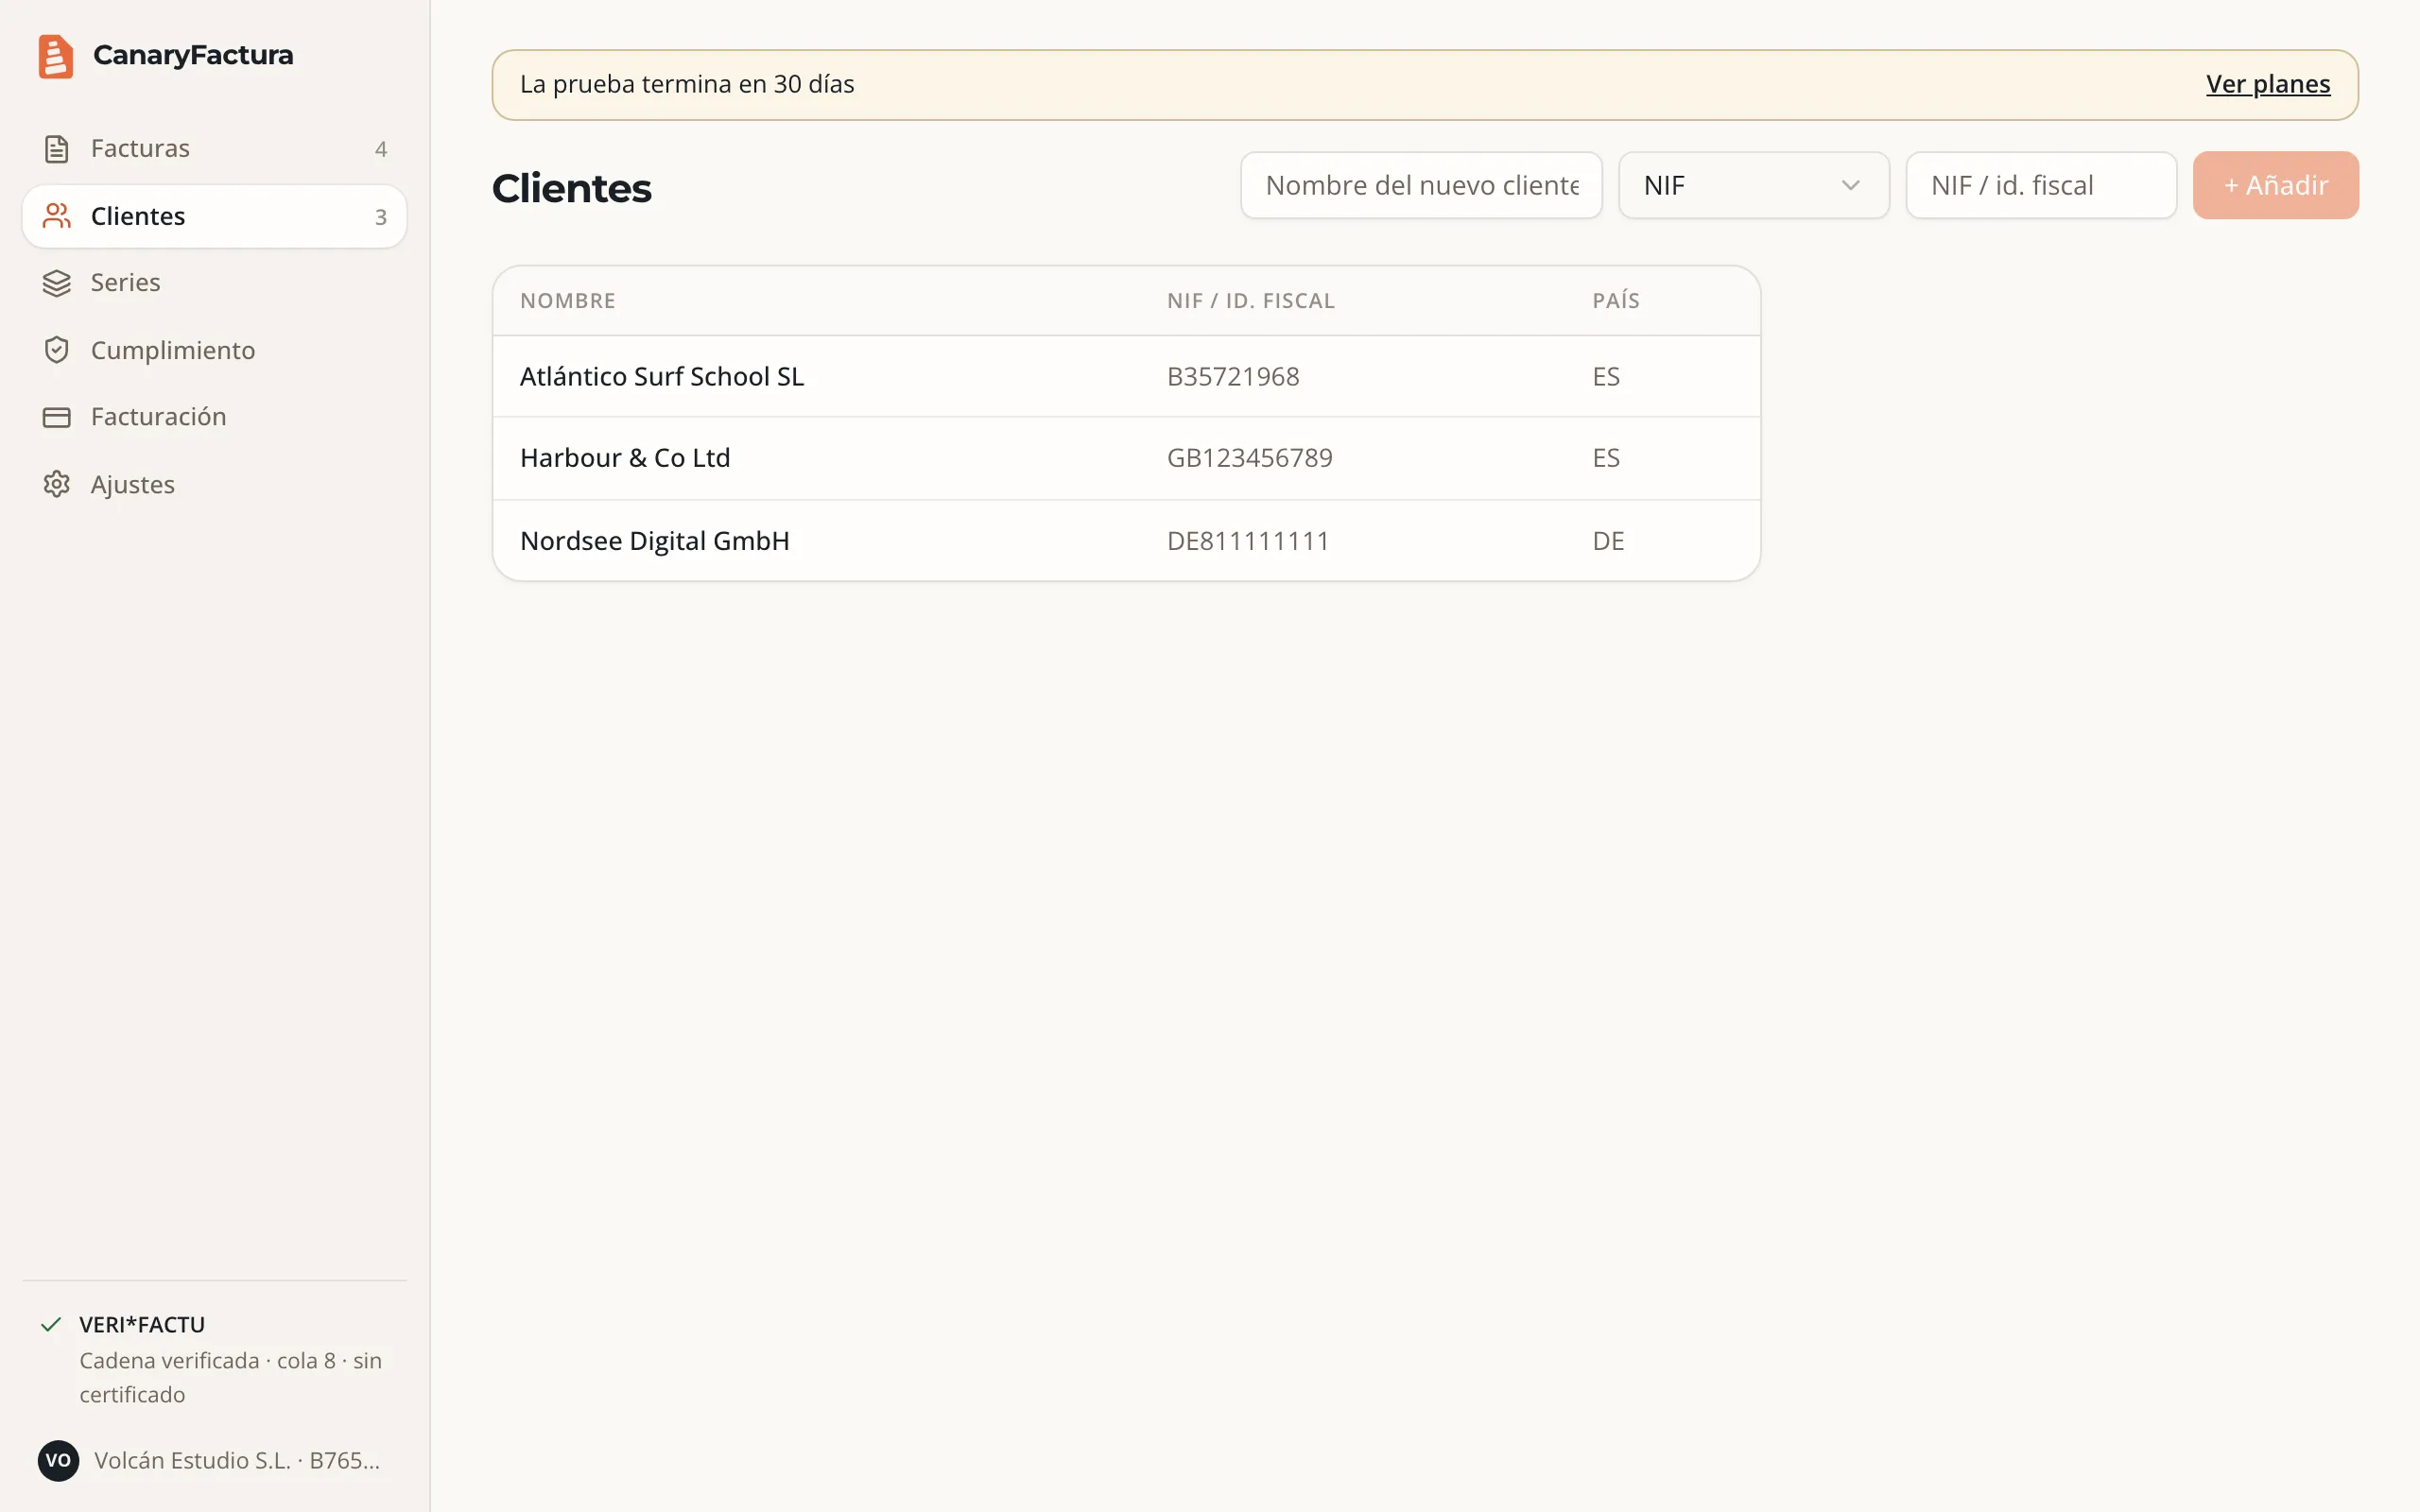
Task: Select the Nordsee Digital GmbH row
Action: tap(1126, 541)
